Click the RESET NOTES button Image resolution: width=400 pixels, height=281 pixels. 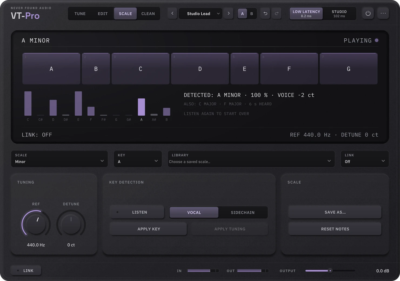coord(335,229)
